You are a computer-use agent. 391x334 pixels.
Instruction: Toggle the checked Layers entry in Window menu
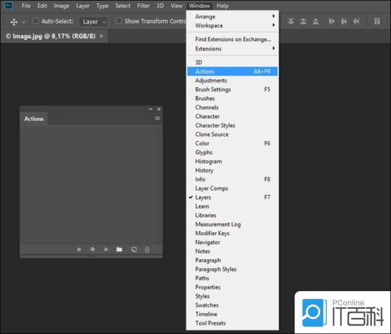pyautogui.click(x=203, y=197)
